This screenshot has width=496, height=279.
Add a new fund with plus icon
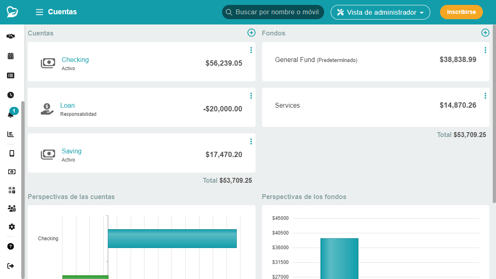click(x=485, y=33)
